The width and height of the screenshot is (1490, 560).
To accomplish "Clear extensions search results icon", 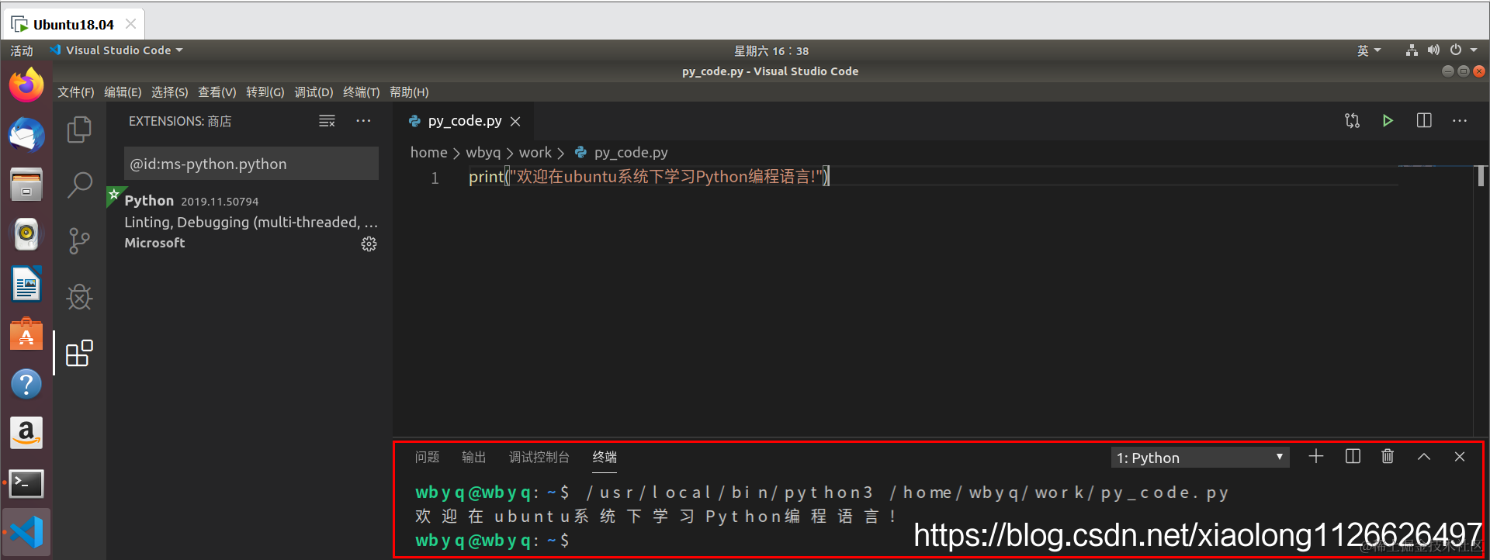I will pyautogui.click(x=327, y=121).
